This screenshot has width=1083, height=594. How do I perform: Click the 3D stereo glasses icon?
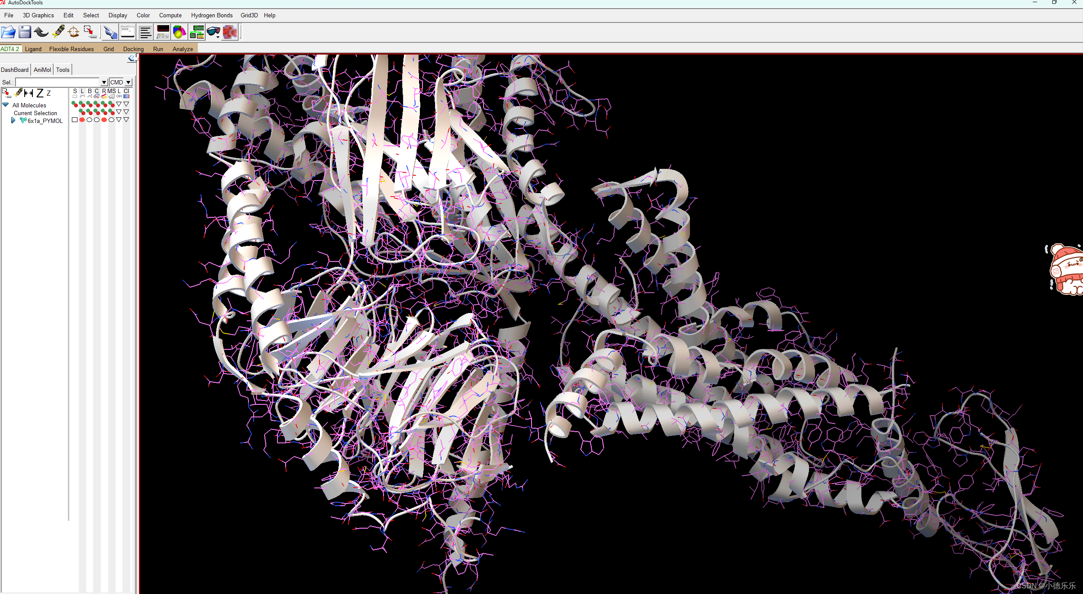point(213,32)
